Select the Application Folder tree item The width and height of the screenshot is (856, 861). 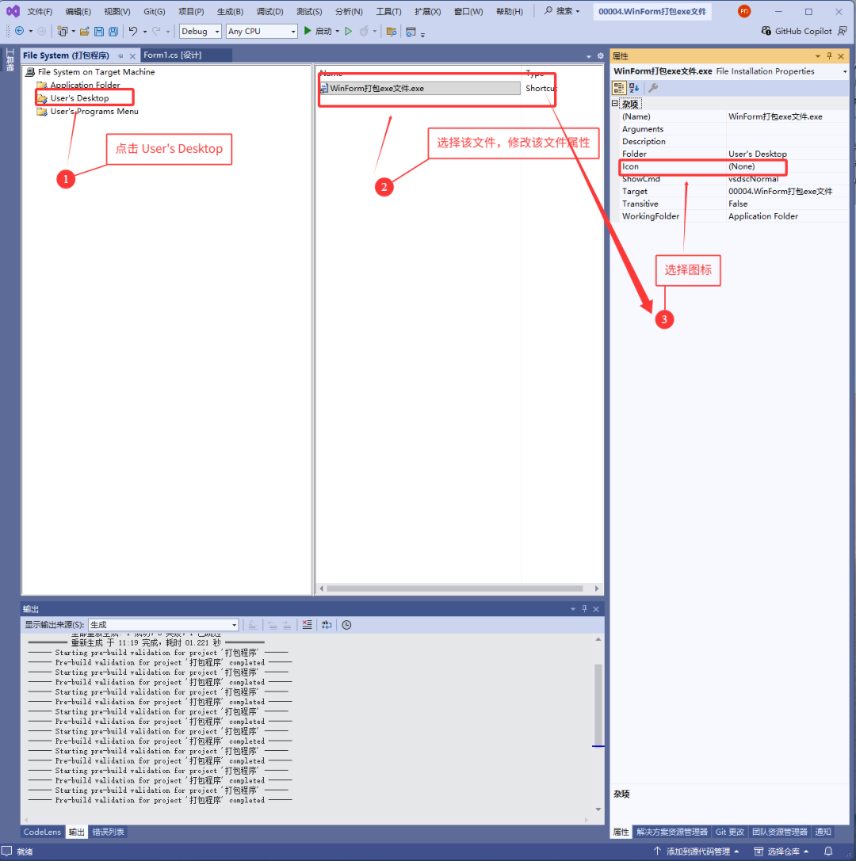pyautogui.click(x=85, y=85)
